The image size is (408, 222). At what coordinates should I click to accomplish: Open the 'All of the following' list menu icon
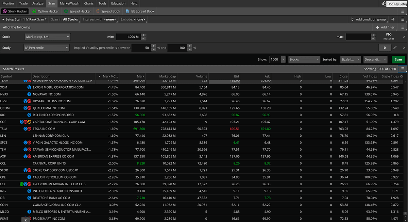pos(402,27)
